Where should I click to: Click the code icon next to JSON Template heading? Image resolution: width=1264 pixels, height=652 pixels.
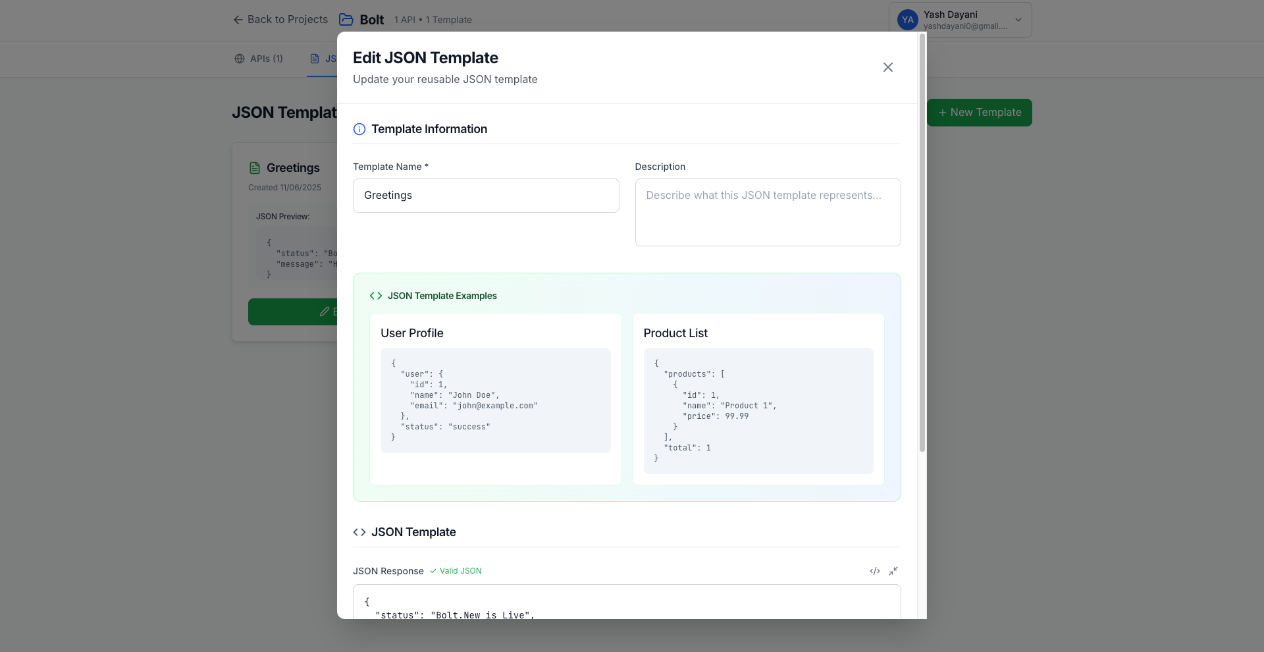click(x=359, y=532)
